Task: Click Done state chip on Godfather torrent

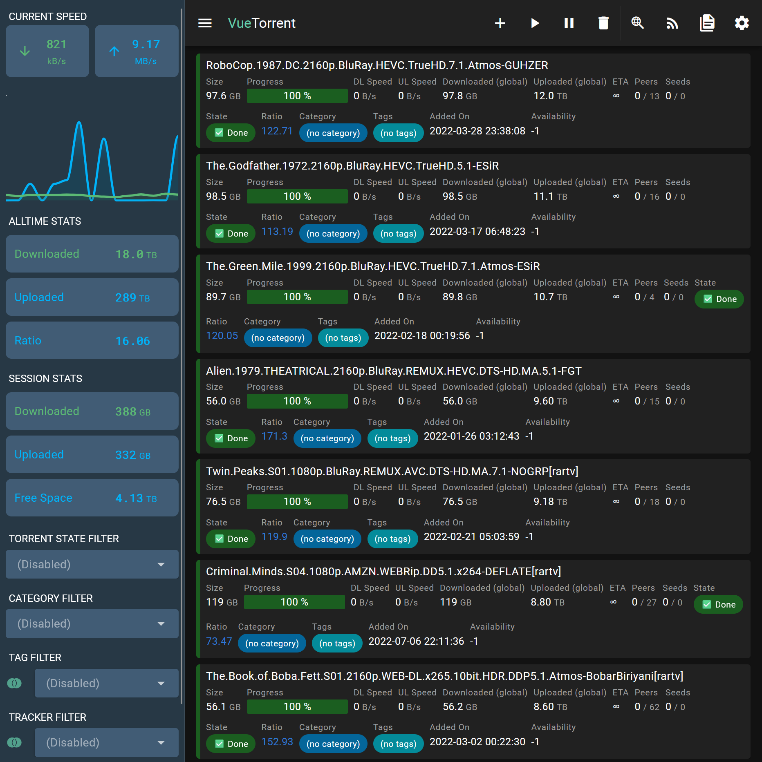Action: (x=231, y=233)
